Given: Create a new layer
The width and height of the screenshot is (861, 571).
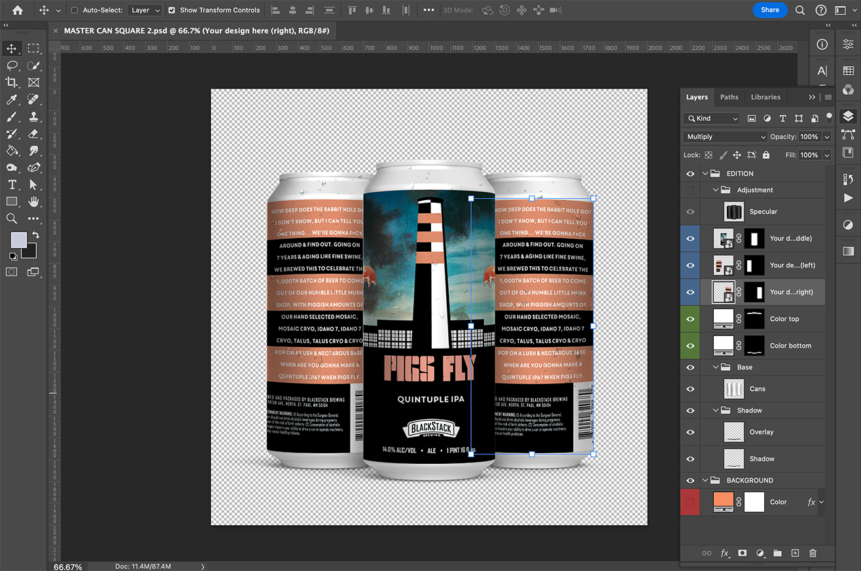Looking at the screenshot, I should pos(795,553).
